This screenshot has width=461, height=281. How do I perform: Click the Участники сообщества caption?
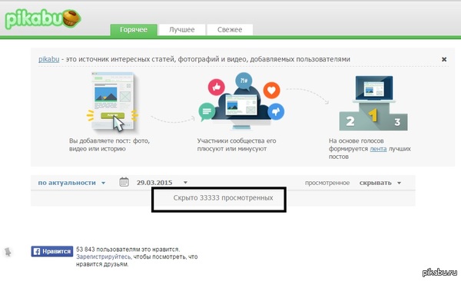[x=237, y=144]
